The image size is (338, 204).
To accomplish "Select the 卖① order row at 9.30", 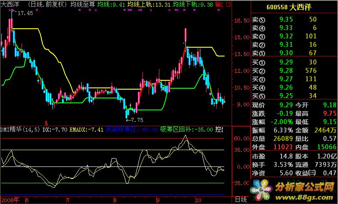I will pyautogui.click(x=284, y=53).
